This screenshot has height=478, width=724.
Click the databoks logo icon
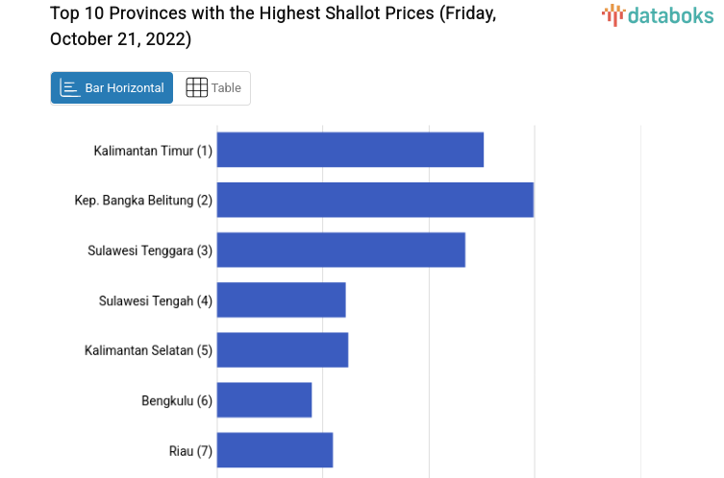point(613,14)
